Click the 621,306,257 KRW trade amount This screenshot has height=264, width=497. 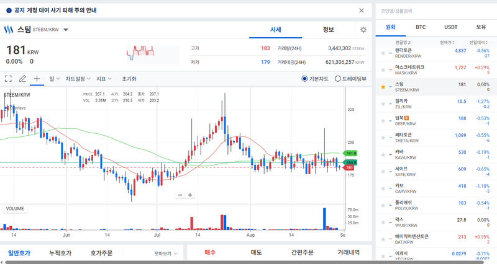[345, 63]
